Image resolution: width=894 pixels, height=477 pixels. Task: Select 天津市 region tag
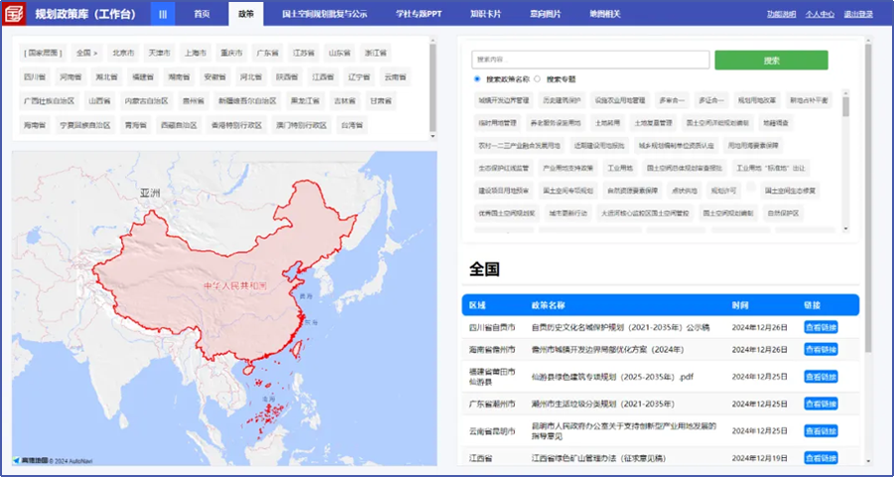tap(160, 53)
